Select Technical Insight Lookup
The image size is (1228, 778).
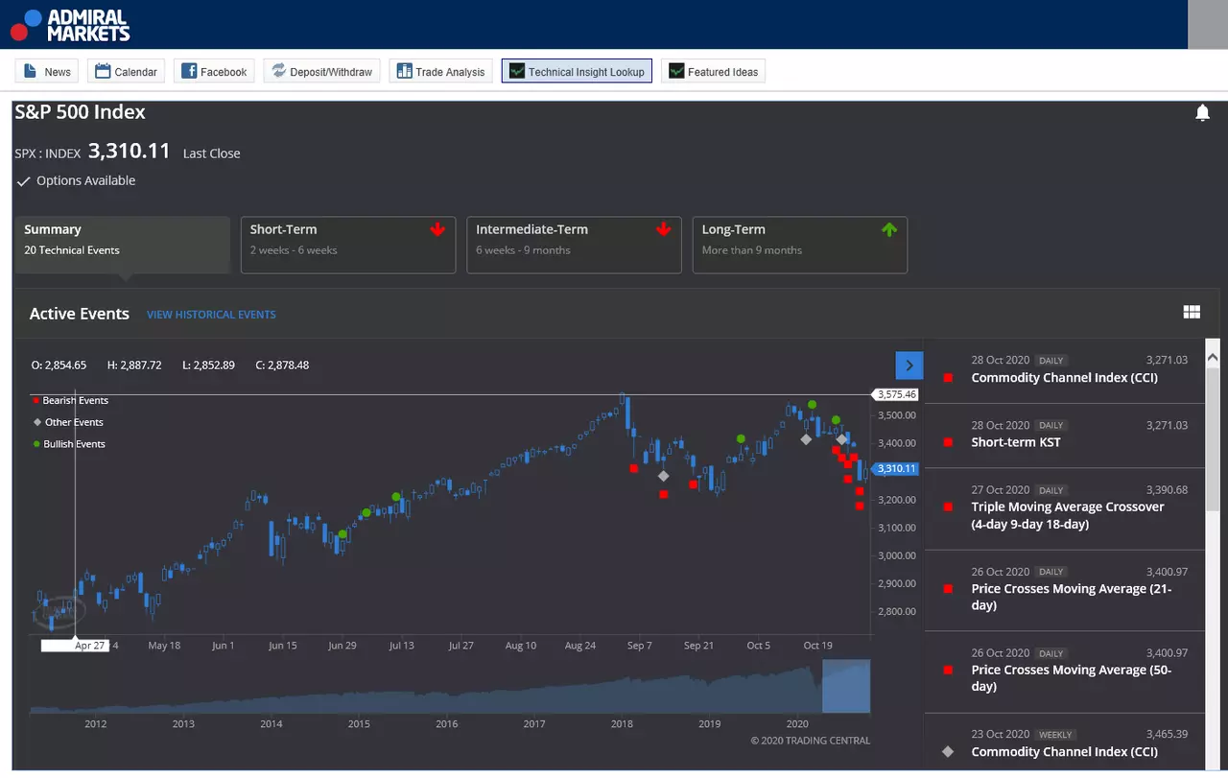pyautogui.click(x=577, y=71)
